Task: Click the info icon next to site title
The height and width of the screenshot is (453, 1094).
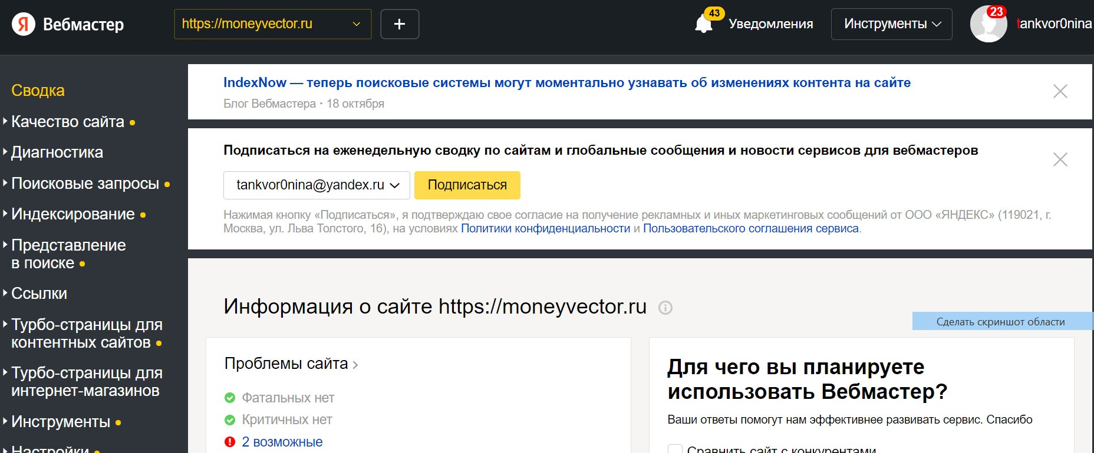Action: point(665,308)
